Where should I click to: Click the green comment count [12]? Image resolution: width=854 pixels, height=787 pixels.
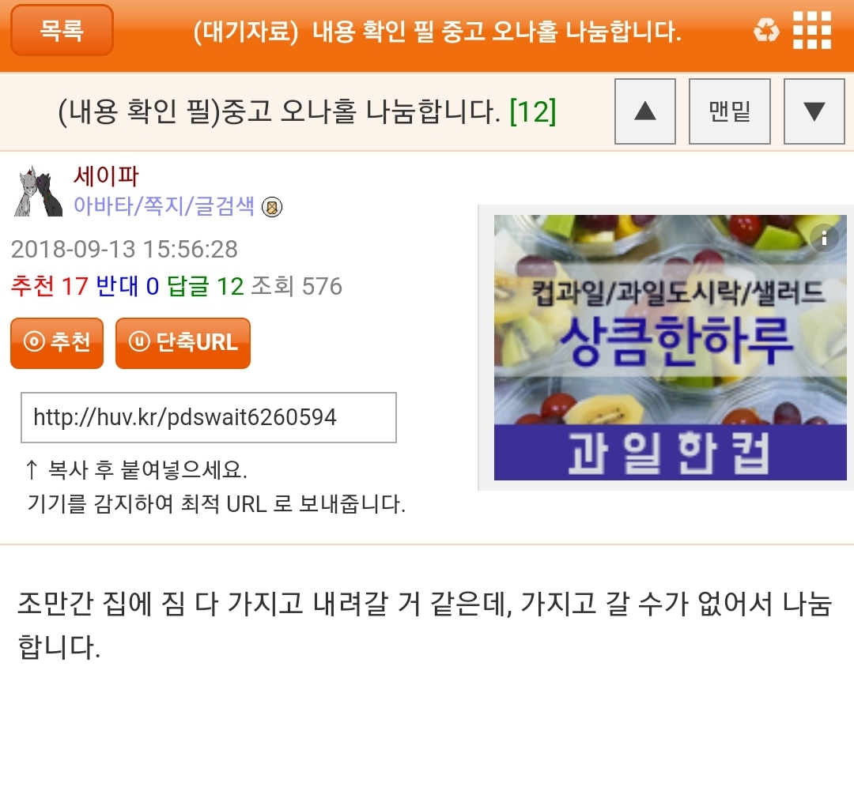tap(533, 111)
